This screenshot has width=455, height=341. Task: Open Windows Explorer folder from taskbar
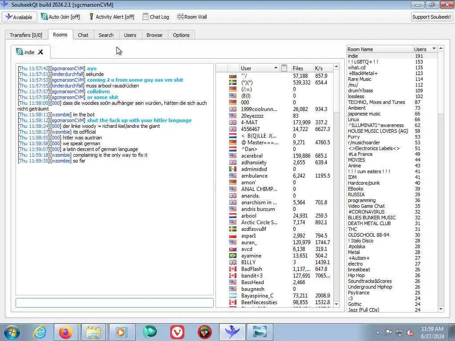(93, 332)
